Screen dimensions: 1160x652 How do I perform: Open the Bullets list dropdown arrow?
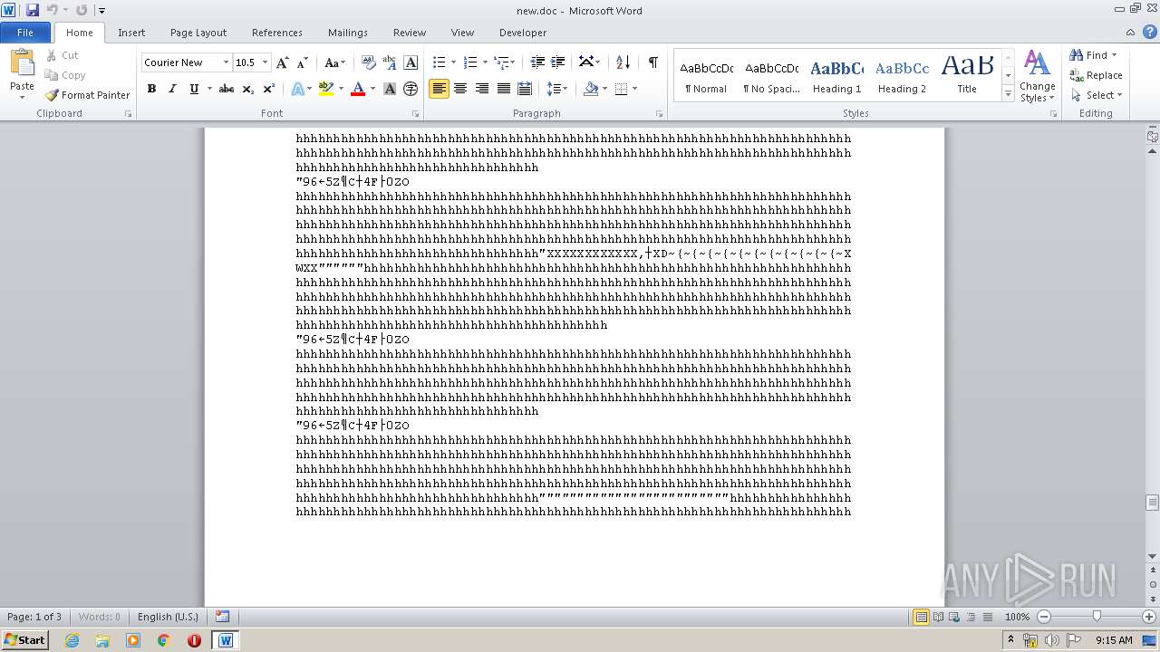click(453, 62)
